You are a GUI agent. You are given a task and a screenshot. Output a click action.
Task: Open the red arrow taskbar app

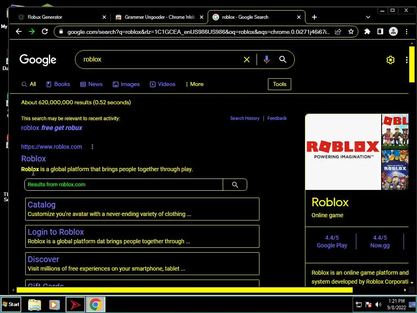point(75,304)
